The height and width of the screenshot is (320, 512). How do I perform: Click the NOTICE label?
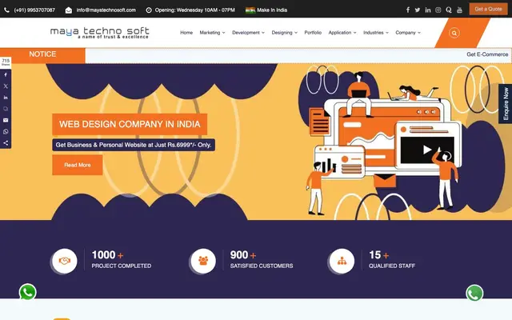tap(42, 54)
